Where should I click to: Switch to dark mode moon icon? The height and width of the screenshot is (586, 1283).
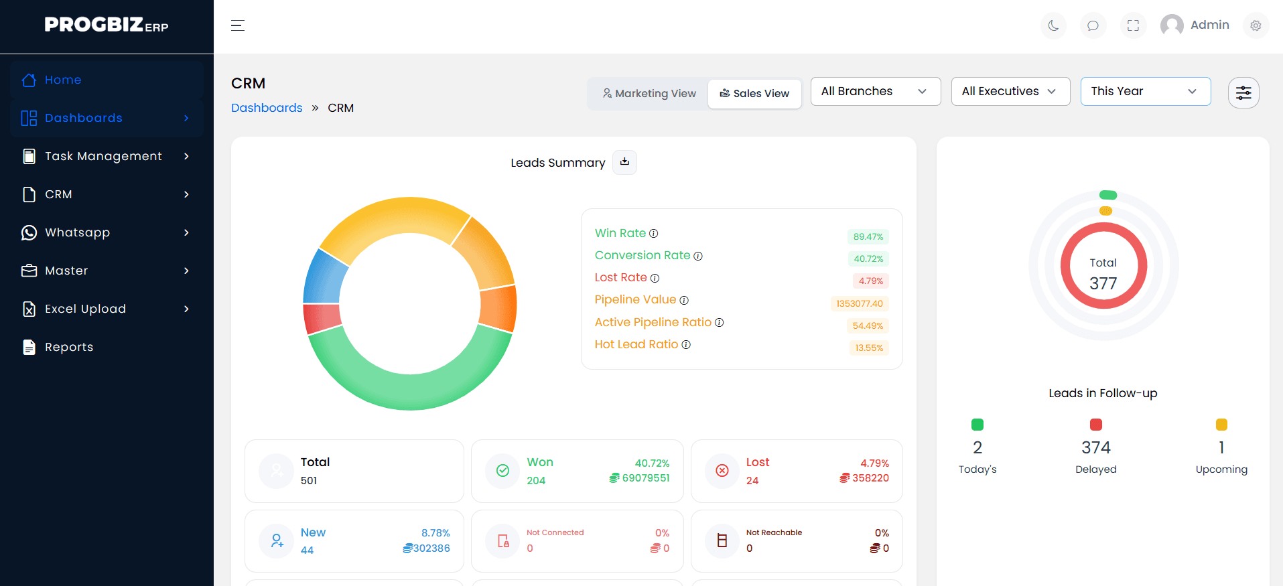[1053, 25]
